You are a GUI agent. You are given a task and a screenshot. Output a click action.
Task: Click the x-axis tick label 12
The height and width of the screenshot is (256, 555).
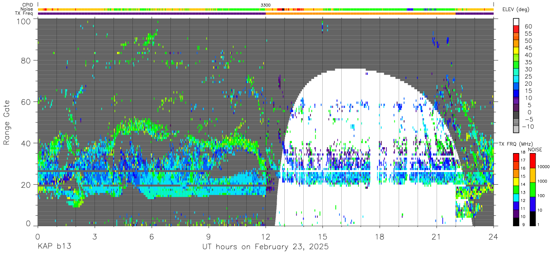coord(265,237)
